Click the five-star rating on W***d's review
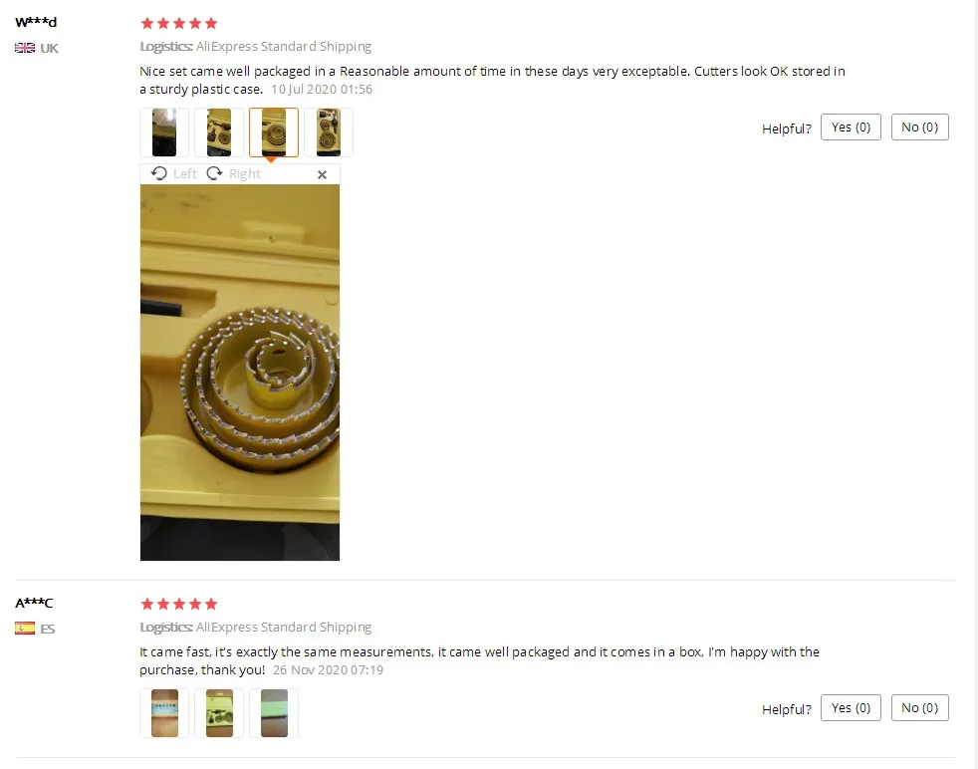Viewport: 978px width, 769px height. coord(179,24)
